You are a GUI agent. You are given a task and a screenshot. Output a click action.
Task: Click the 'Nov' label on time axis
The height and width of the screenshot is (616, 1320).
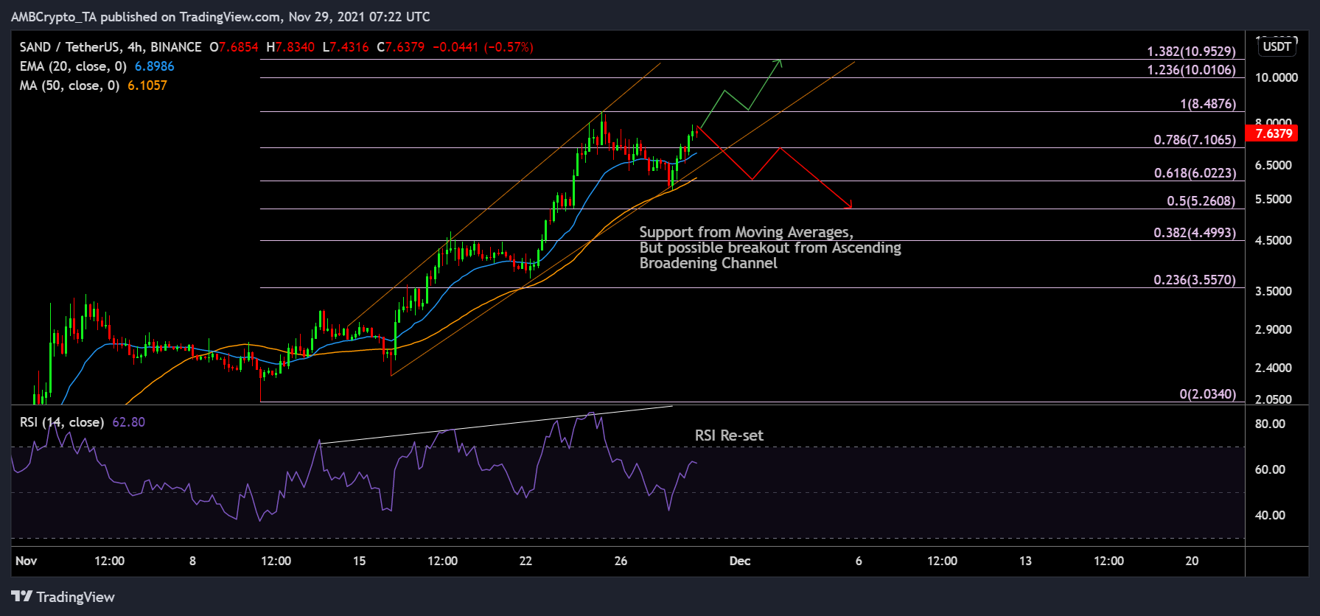(x=27, y=561)
